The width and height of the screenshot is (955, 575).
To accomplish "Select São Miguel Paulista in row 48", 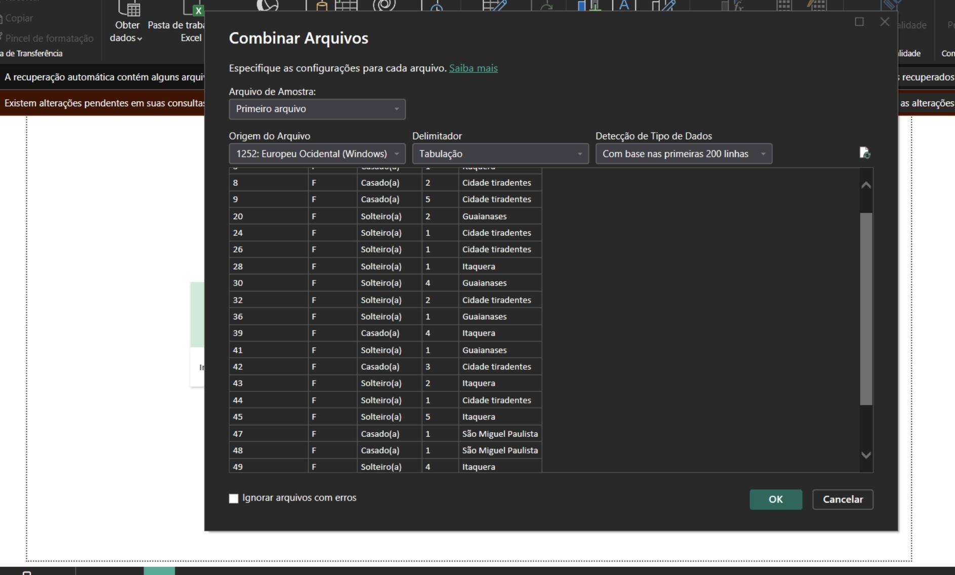I will [500, 450].
